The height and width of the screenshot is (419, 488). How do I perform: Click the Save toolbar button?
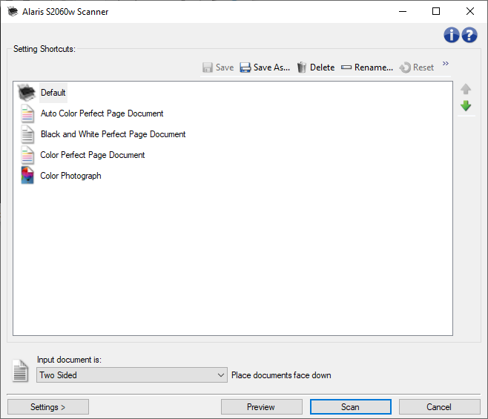click(218, 67)
